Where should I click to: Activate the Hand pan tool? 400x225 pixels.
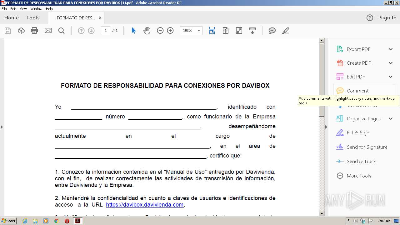(x=147, y=31)
